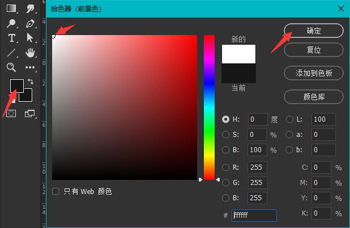Image resolution: width=350 pixels, height=228 pixels.
Task: Select the S saturation radio button
Action: [x=225, y=135]
